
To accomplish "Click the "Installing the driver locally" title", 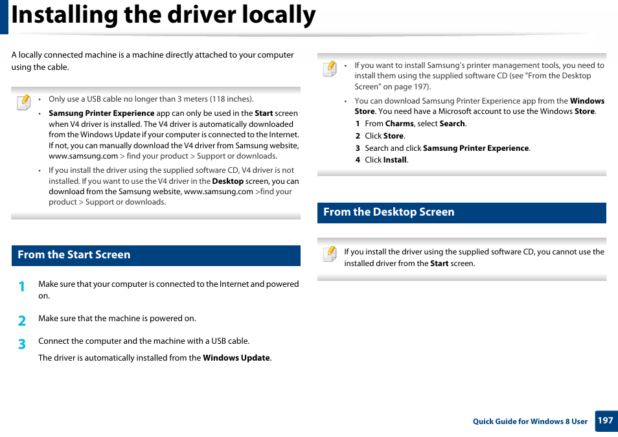I will [x=163, y=15].
